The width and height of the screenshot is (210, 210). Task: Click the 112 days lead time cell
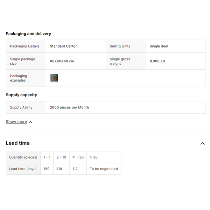(x=75, y=169)
